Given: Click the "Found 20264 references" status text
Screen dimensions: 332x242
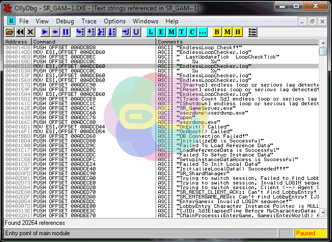Looking at the screenshot, I should pyautogui.click(x=35, y=223).
